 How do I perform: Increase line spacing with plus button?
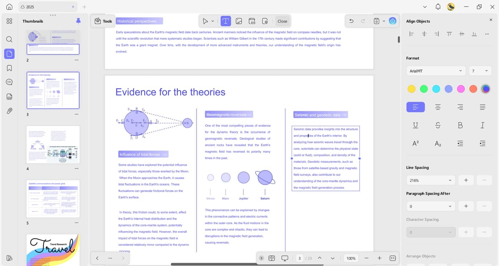466,180
